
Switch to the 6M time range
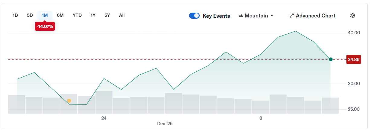pos(60,15)
